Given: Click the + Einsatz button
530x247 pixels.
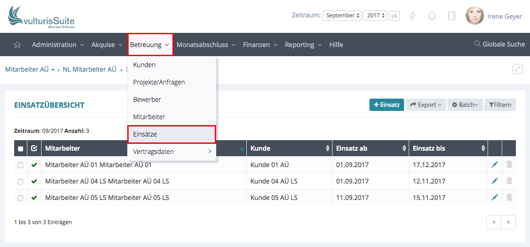Looking at the screenshot, I should point(386,105).
